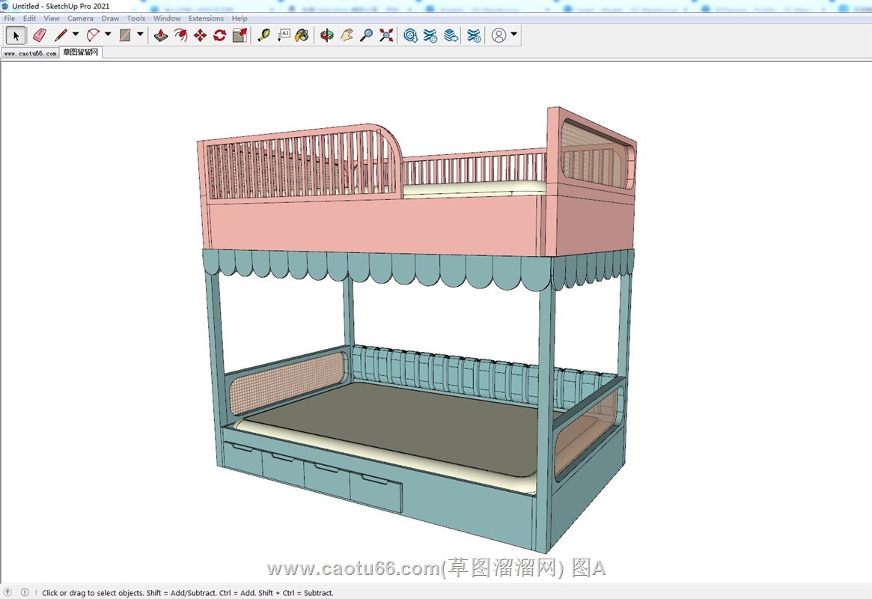Select the arrow Select tool

tap(16, 36)
